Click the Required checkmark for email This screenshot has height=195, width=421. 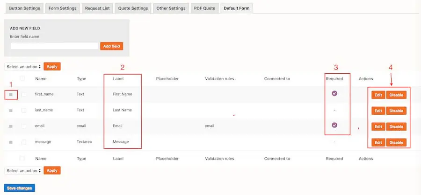(x=334, y=125)
